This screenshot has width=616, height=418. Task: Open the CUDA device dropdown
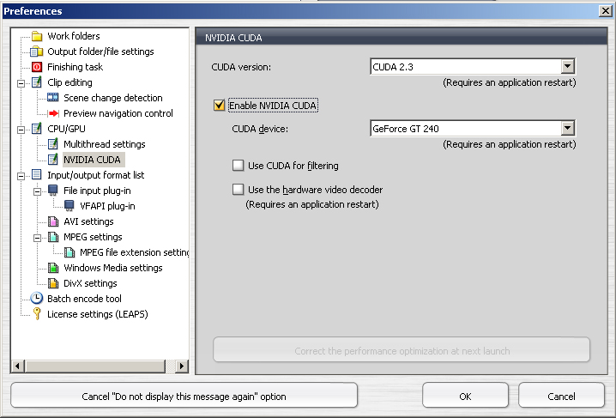pos(567,128)
